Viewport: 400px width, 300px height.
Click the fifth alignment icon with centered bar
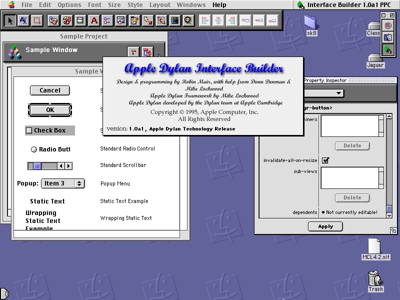259,20
